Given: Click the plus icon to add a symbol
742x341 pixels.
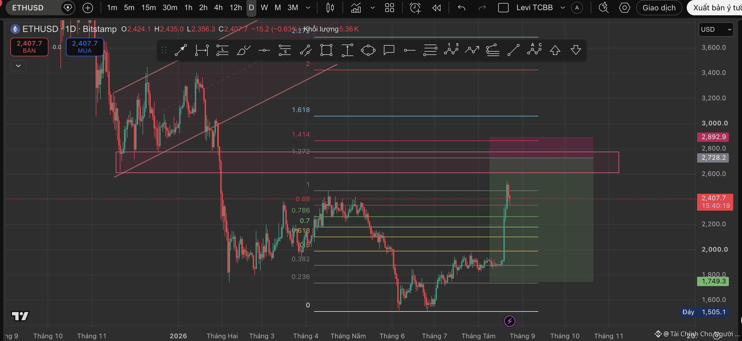Looking at the screenshot, I should tap(88, 8).
